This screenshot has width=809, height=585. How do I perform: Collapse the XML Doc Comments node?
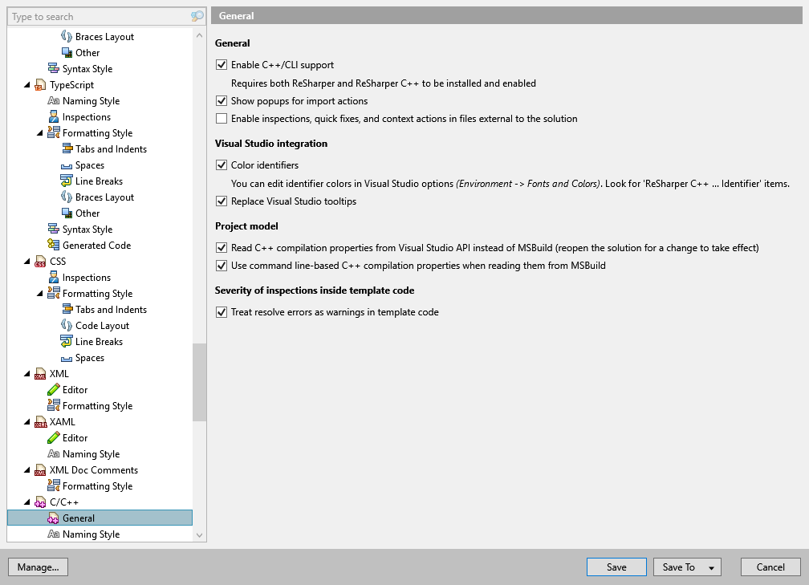point(26,469)
